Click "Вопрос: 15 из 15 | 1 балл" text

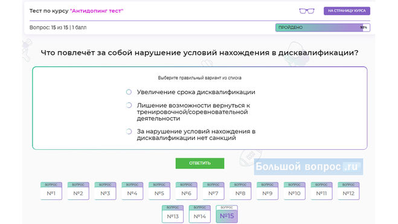tap(58, 27)
